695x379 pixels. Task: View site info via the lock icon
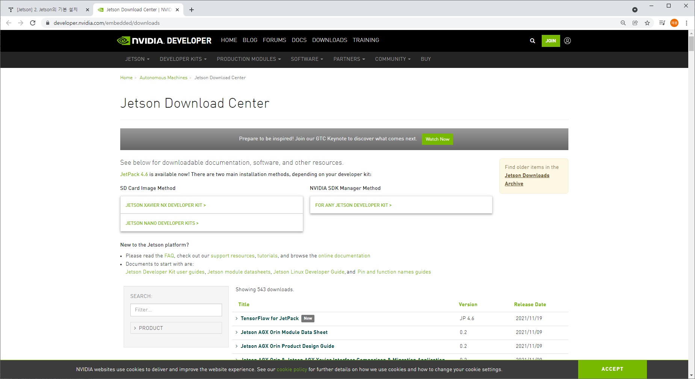pos(47,23)
